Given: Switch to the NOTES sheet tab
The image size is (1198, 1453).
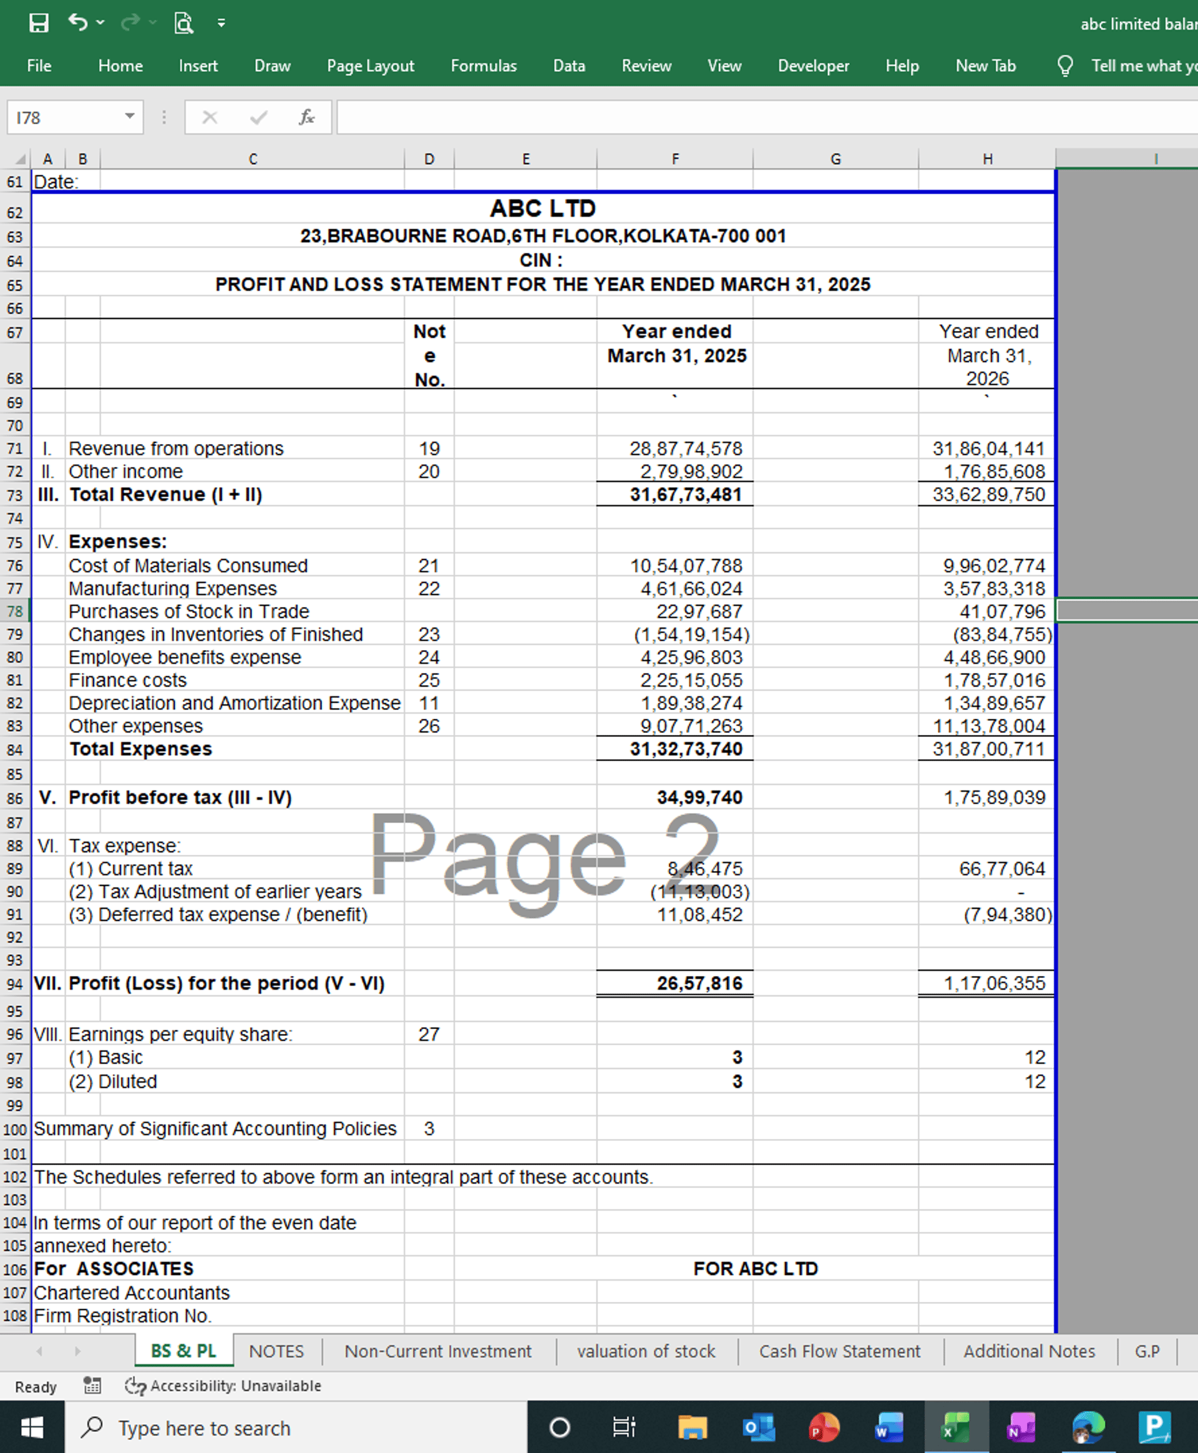Looking at the screenshot, I should (x=276, y=1351).
